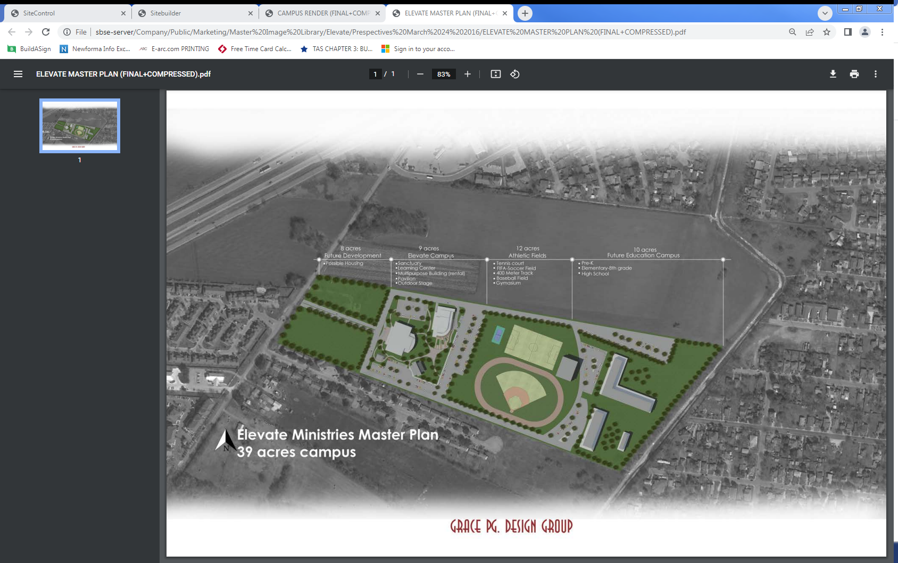Screen dimensions: 898x563
Task: Switch to the Sitebuilder tab
Action: click(x=195, y=13)
